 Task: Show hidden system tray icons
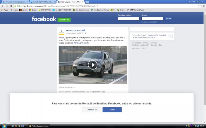pos(186,126)
